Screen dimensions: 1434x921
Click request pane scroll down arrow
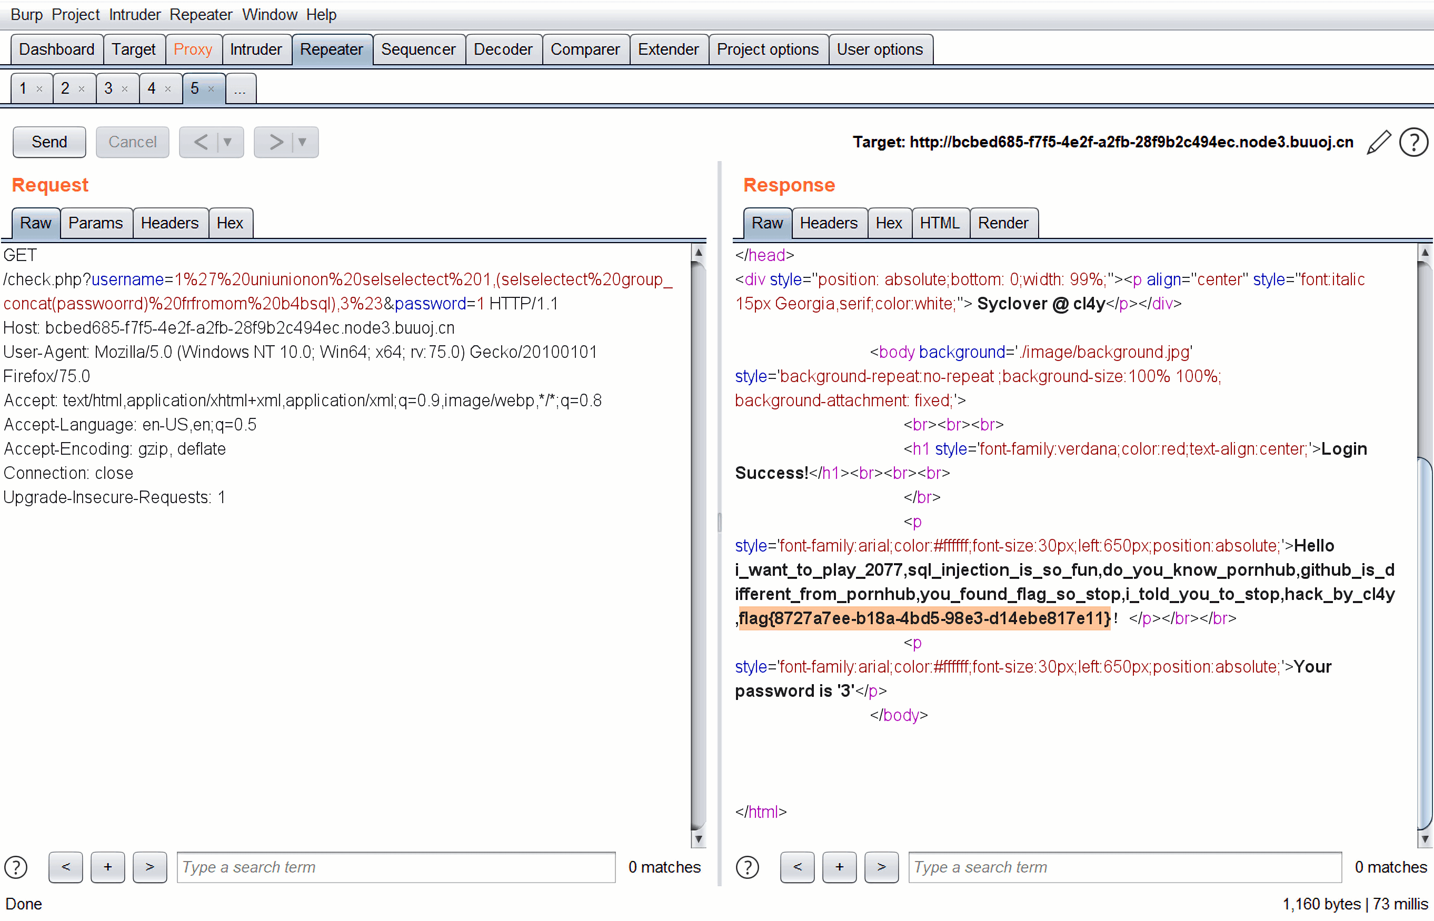pyautogui.click(x=698, y=838)
